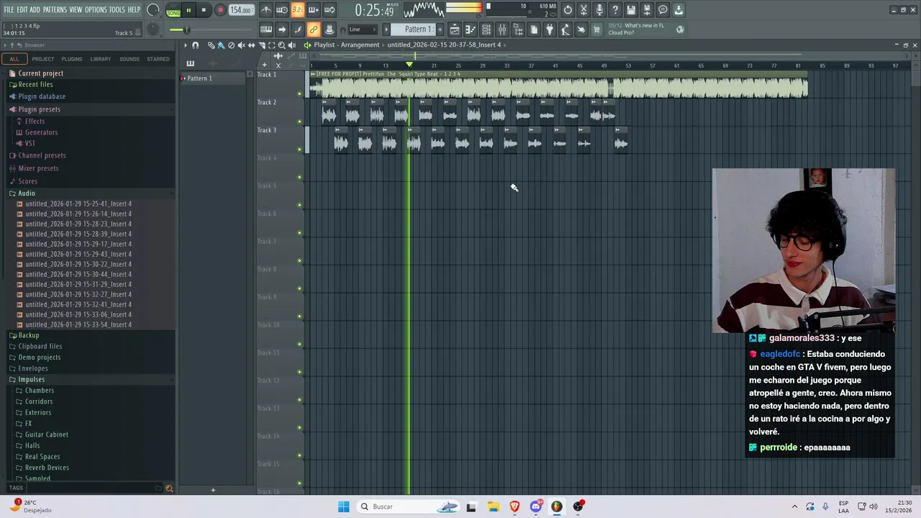Open the Mixer view icon

[x=502, y=29]
